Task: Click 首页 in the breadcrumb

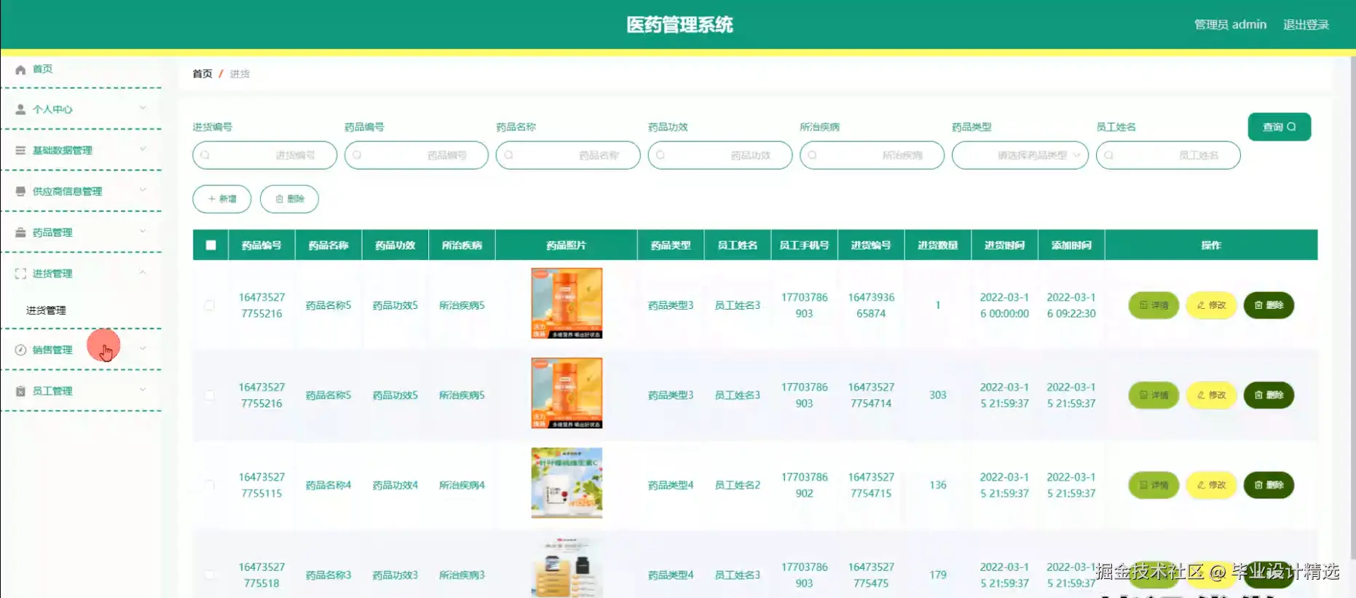Action: tap(202, 74)
